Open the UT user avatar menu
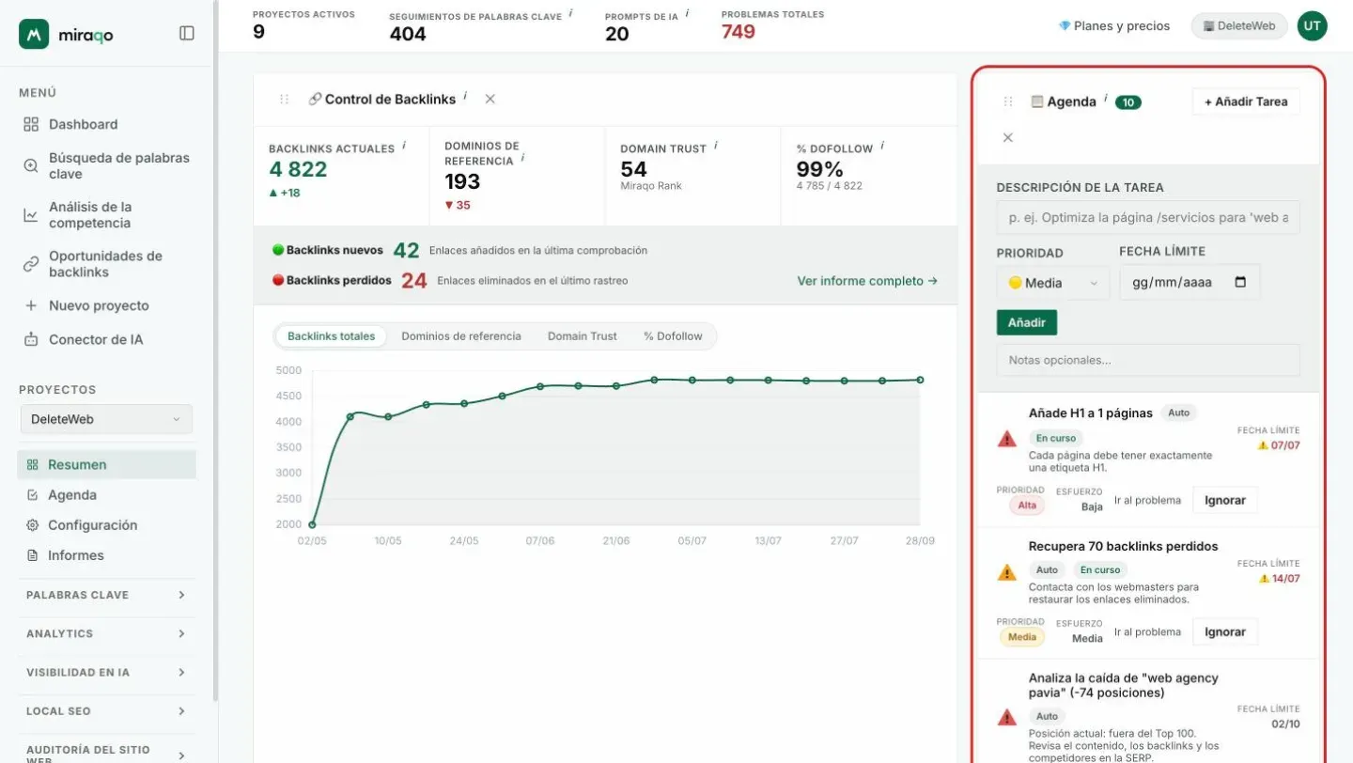This screenshot has height=763, width=1353. (x=1313, y=26)
